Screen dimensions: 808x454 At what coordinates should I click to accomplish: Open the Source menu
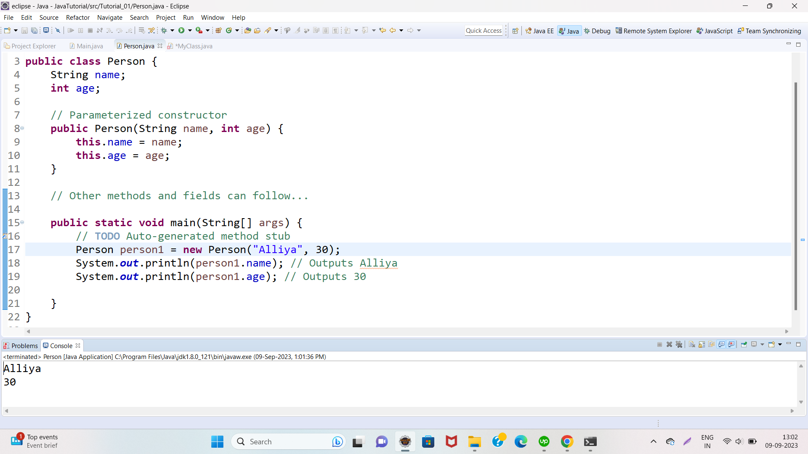tap(49, 17)
